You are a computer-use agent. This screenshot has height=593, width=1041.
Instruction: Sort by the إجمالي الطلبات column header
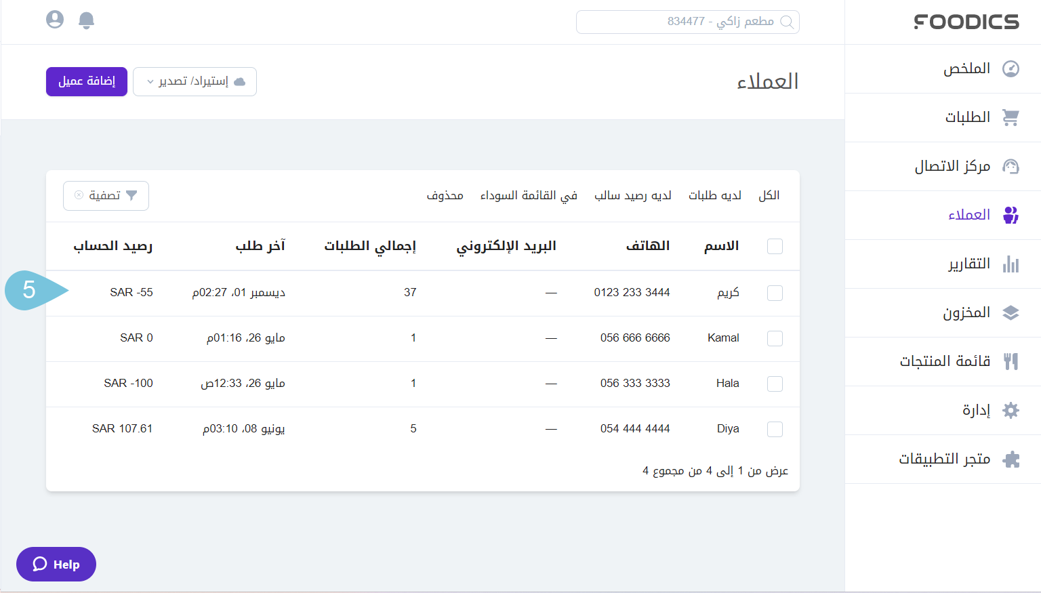click(x=370, y=245)
